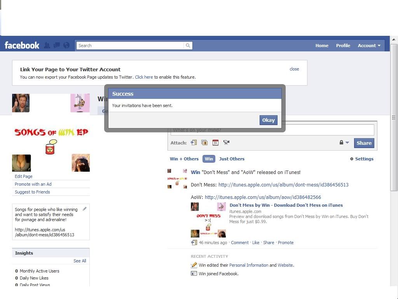The image size is (398, 299).
Task: Open wall filter Settings
Action: (x=361, y=159)
